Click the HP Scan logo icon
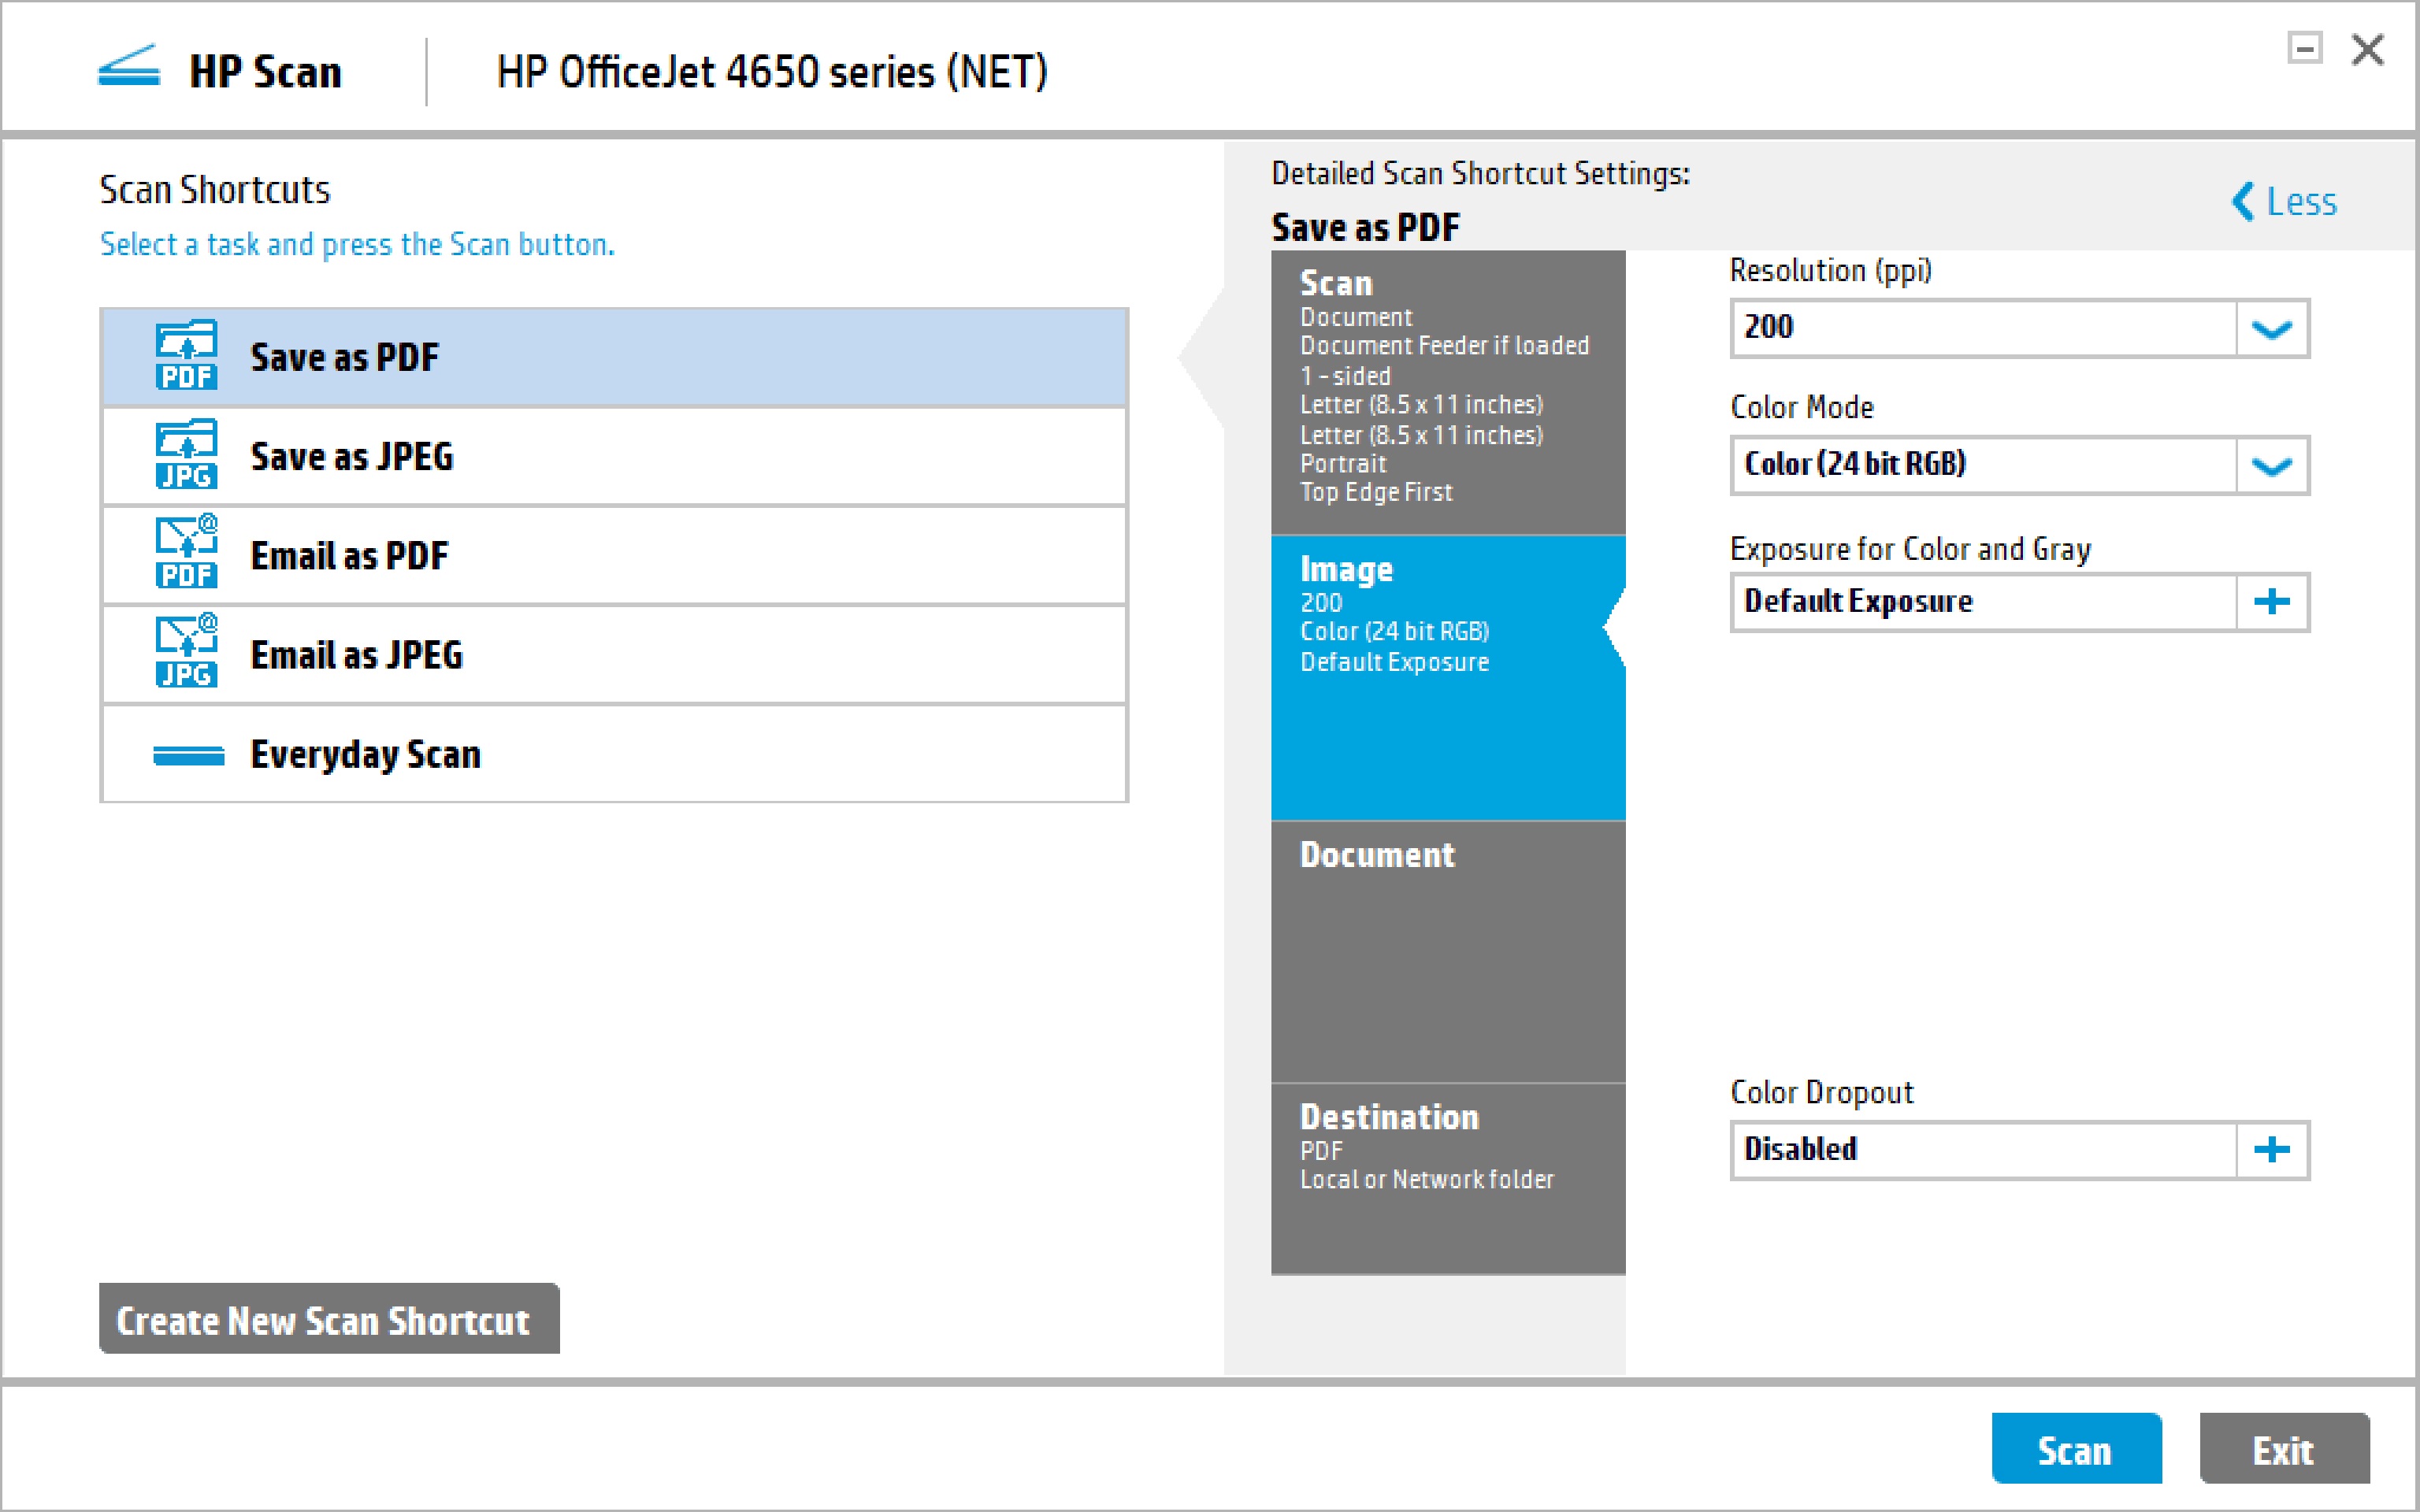 (129, 67)
